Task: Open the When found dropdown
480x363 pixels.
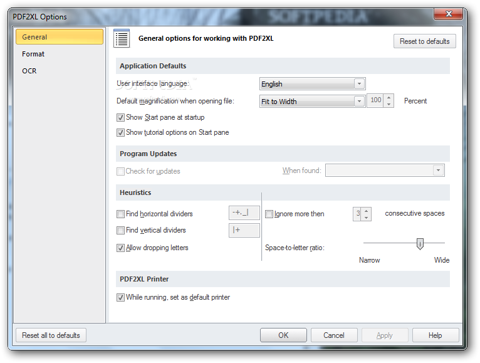Action: 385,171
